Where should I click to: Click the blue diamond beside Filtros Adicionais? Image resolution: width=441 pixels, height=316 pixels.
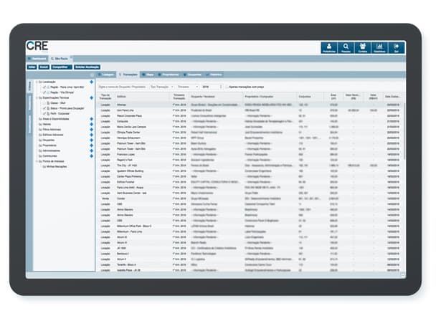pos(91,129)
